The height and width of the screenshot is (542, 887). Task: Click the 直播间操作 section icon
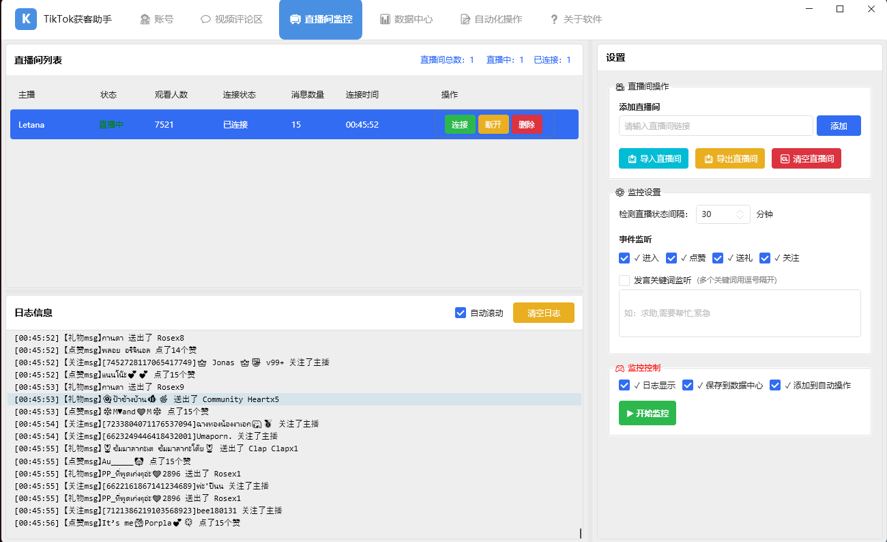[x=620, y=87]
